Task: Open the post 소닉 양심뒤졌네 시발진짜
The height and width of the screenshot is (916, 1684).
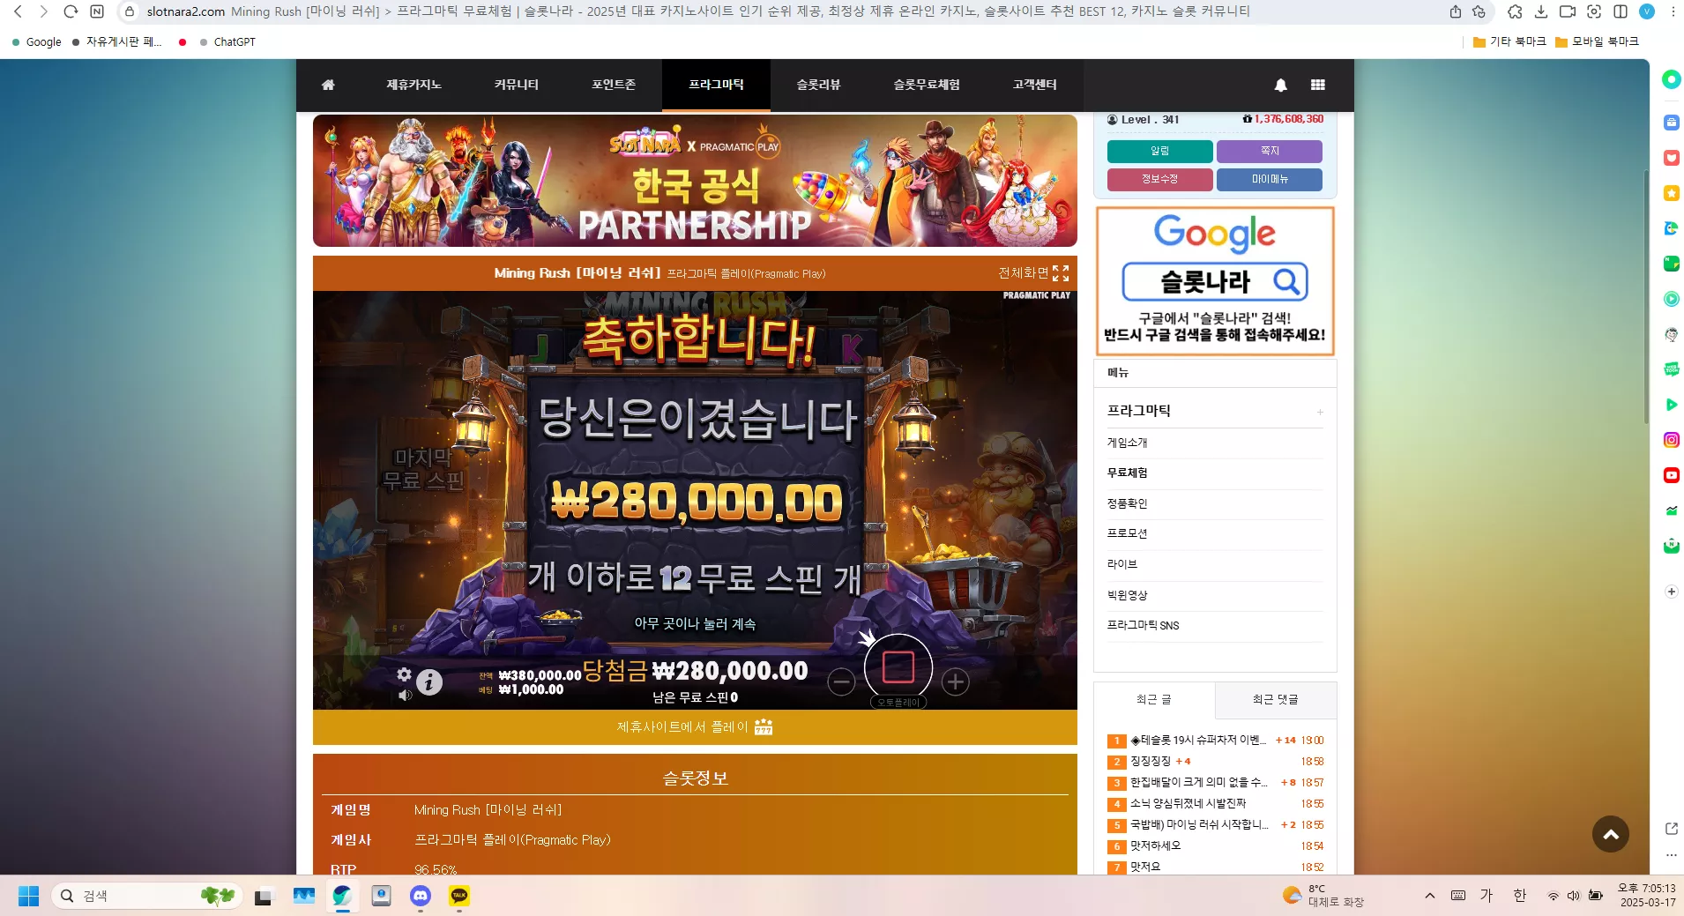Action: (1188, 804)
